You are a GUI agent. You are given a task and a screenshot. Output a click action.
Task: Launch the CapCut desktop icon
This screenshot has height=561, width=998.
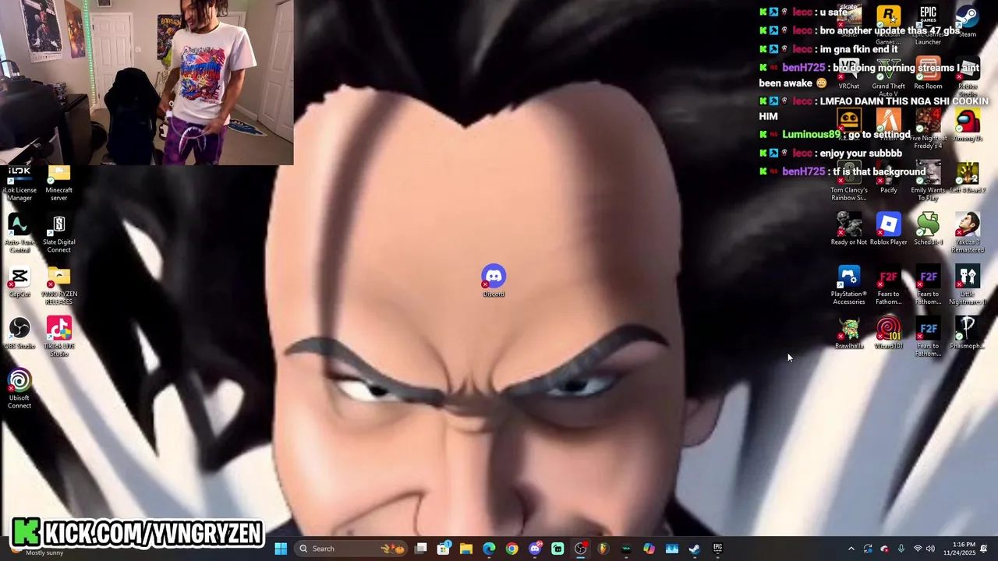pos(19,281)
